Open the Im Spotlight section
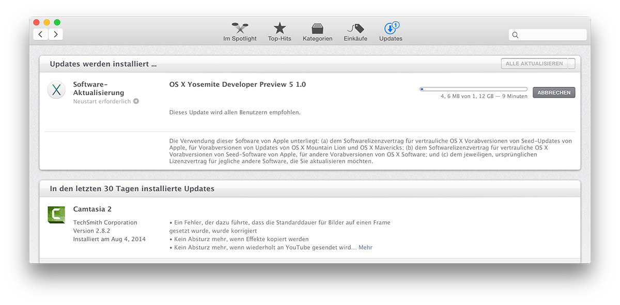Screen dimensions: 620x305 (x=240, y=32)
